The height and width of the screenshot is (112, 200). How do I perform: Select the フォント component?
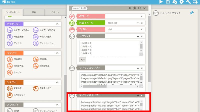(x=14, y=43)
